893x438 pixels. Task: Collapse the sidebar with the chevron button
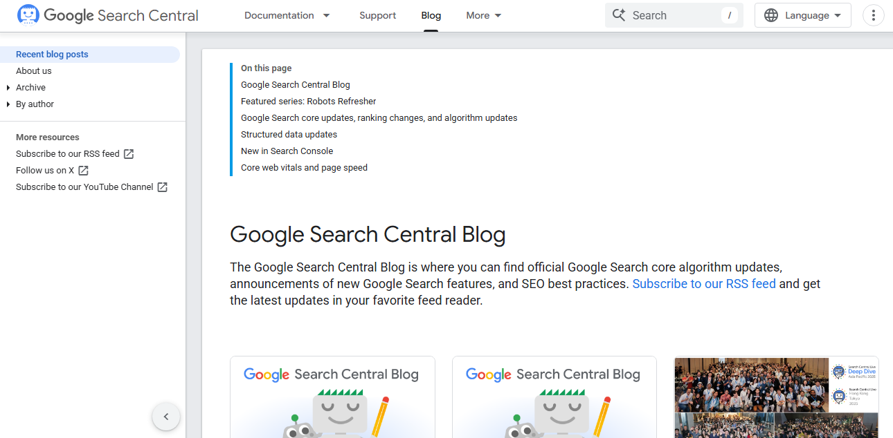[x=166, y=417]
